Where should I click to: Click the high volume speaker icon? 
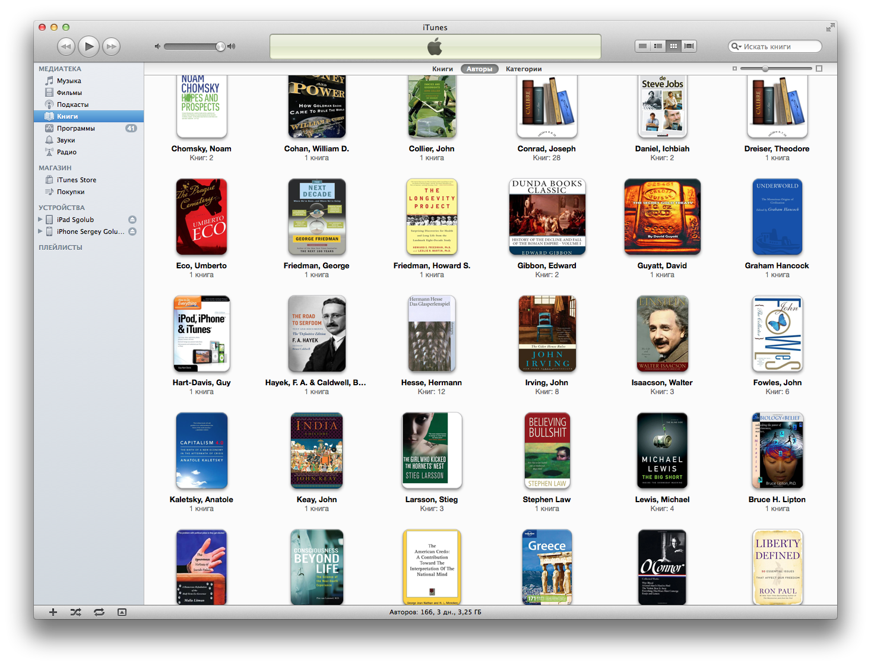[x=232, y=46]
